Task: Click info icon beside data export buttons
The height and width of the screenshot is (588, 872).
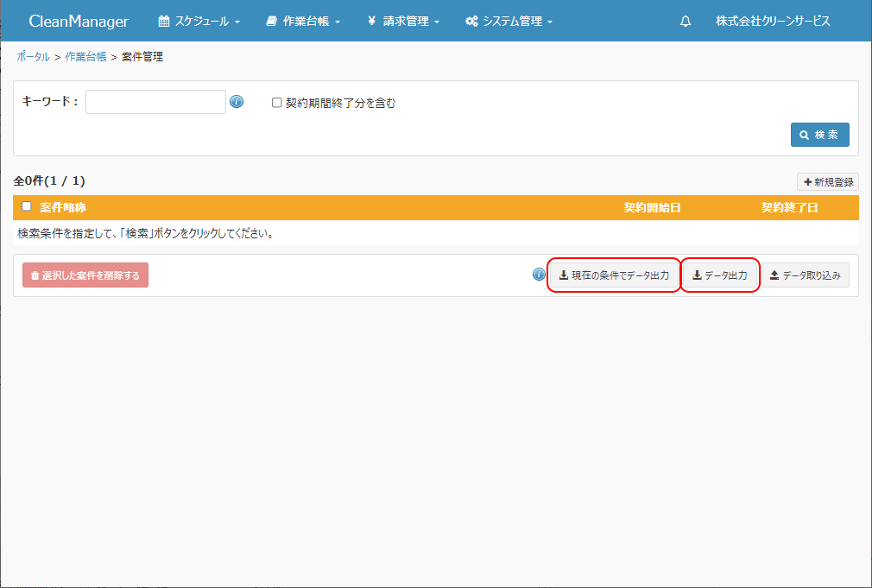Action: pos(539,275)
